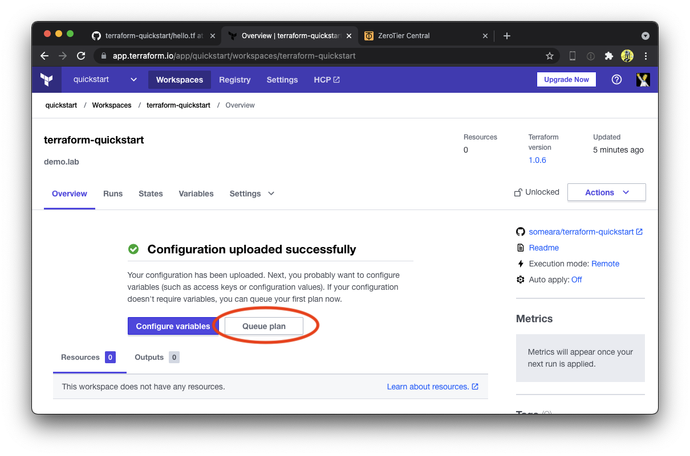Go back with the browser arrow
Screen dimensions: 690x456
pos(44,56)
